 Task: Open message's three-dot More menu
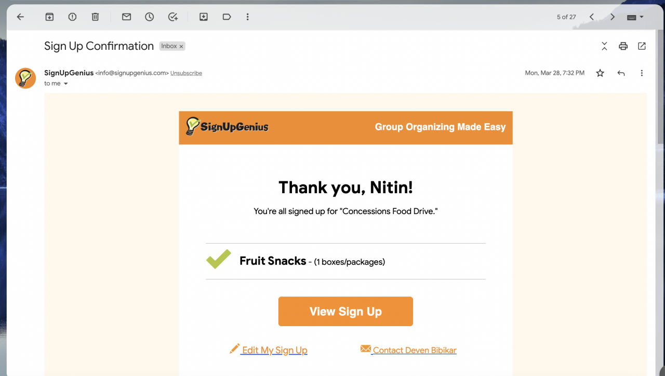click(x=642, y=73)
